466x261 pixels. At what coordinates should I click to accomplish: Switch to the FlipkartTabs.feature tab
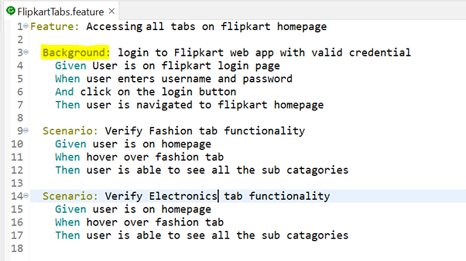click(61, 12)
